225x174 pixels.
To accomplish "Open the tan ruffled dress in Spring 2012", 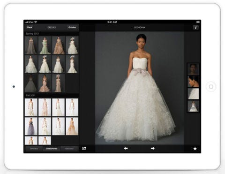I will click(x=59, y=45).
